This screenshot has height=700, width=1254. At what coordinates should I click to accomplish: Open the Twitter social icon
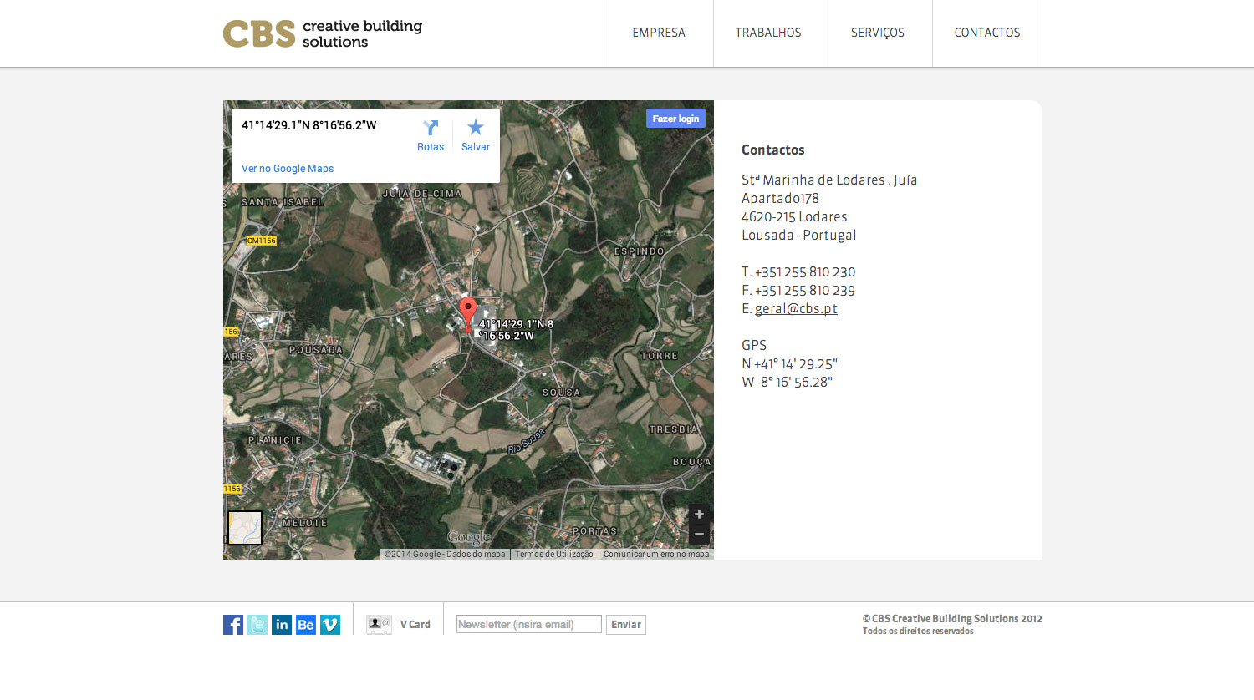257,624
